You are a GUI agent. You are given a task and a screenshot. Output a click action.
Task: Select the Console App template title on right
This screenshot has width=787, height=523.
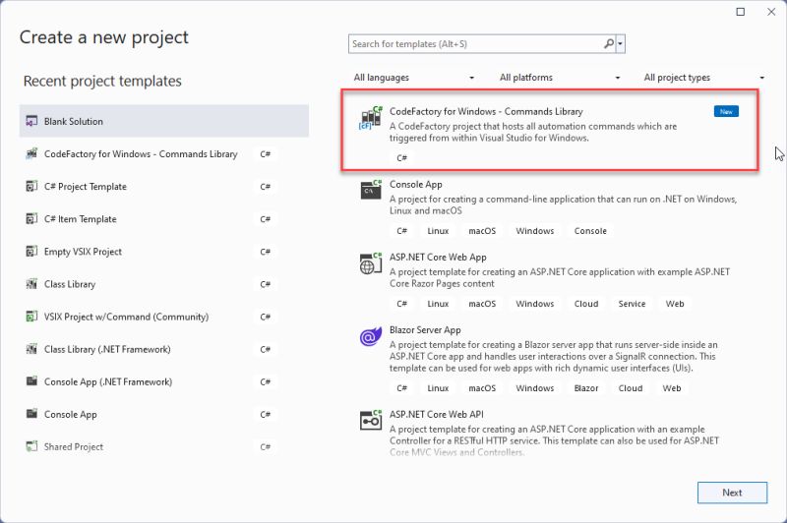coord(415,185)
